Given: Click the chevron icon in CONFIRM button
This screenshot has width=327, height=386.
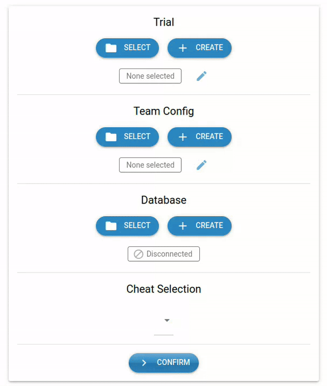Looking at the screenshot, I should (144, 362).
